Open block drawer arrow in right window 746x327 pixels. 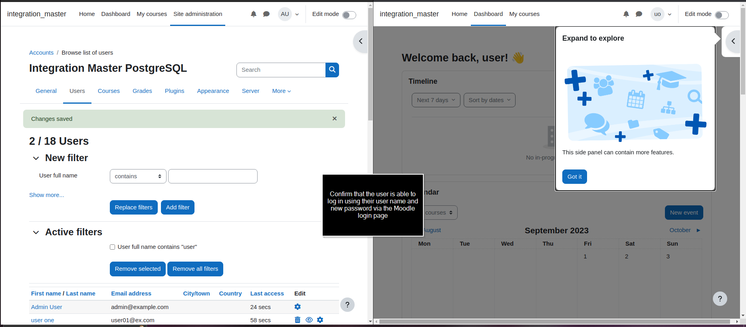point(733,41)
